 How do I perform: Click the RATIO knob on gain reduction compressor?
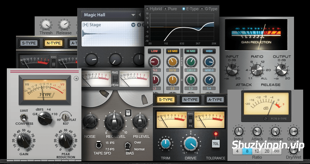(x=257, y=70)
